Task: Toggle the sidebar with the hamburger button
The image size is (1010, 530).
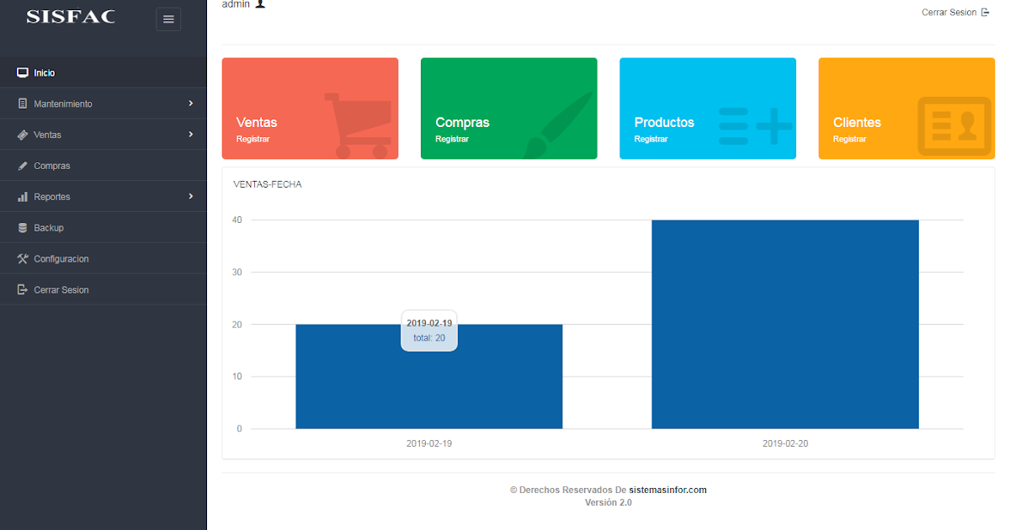Action: point(168,19)
